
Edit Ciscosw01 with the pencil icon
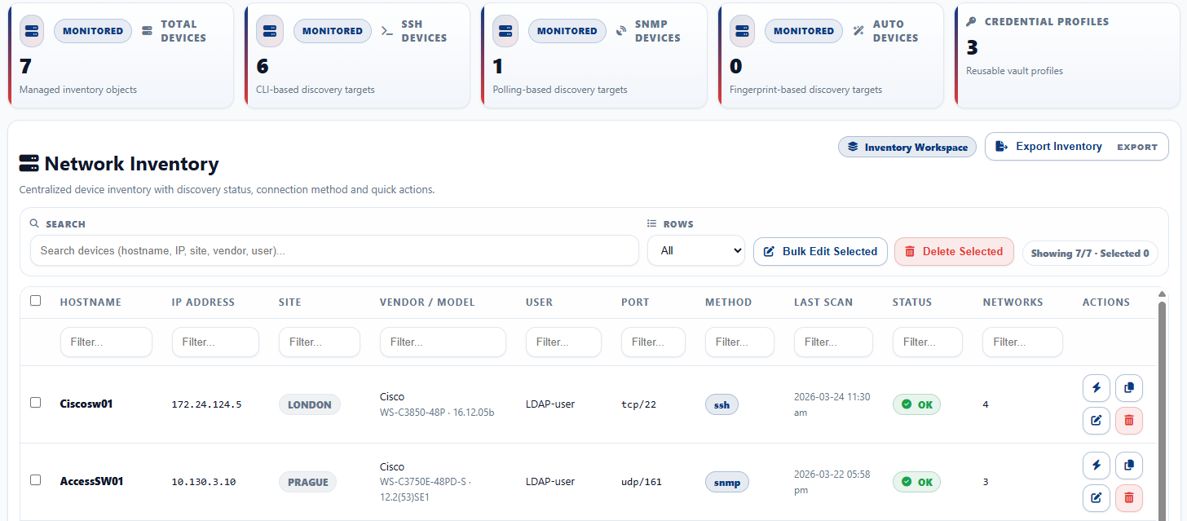coord(1097,420)
